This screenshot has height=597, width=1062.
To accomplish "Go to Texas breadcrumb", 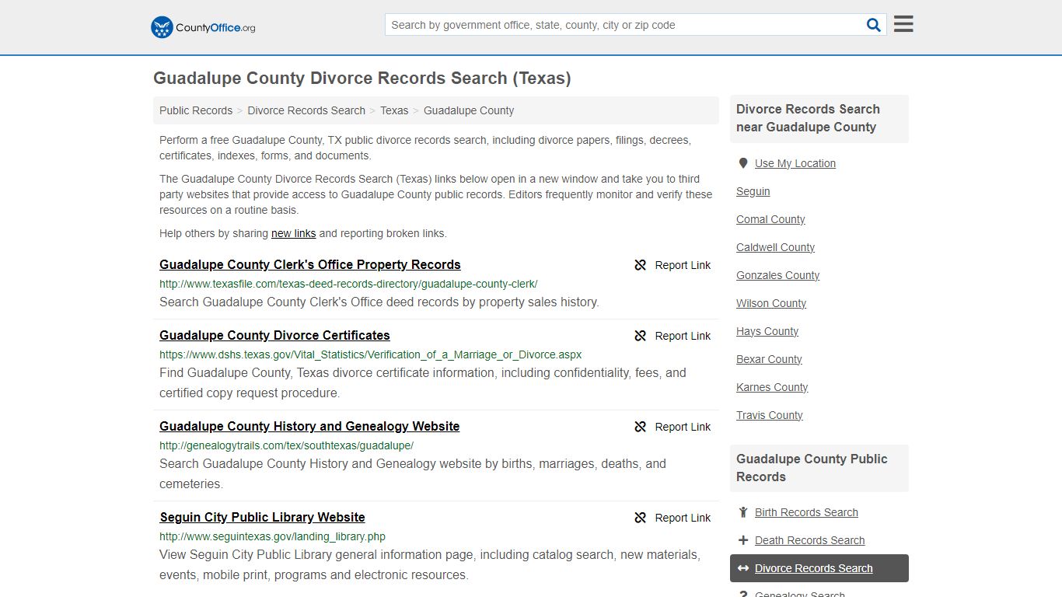I will coord(394,110).
